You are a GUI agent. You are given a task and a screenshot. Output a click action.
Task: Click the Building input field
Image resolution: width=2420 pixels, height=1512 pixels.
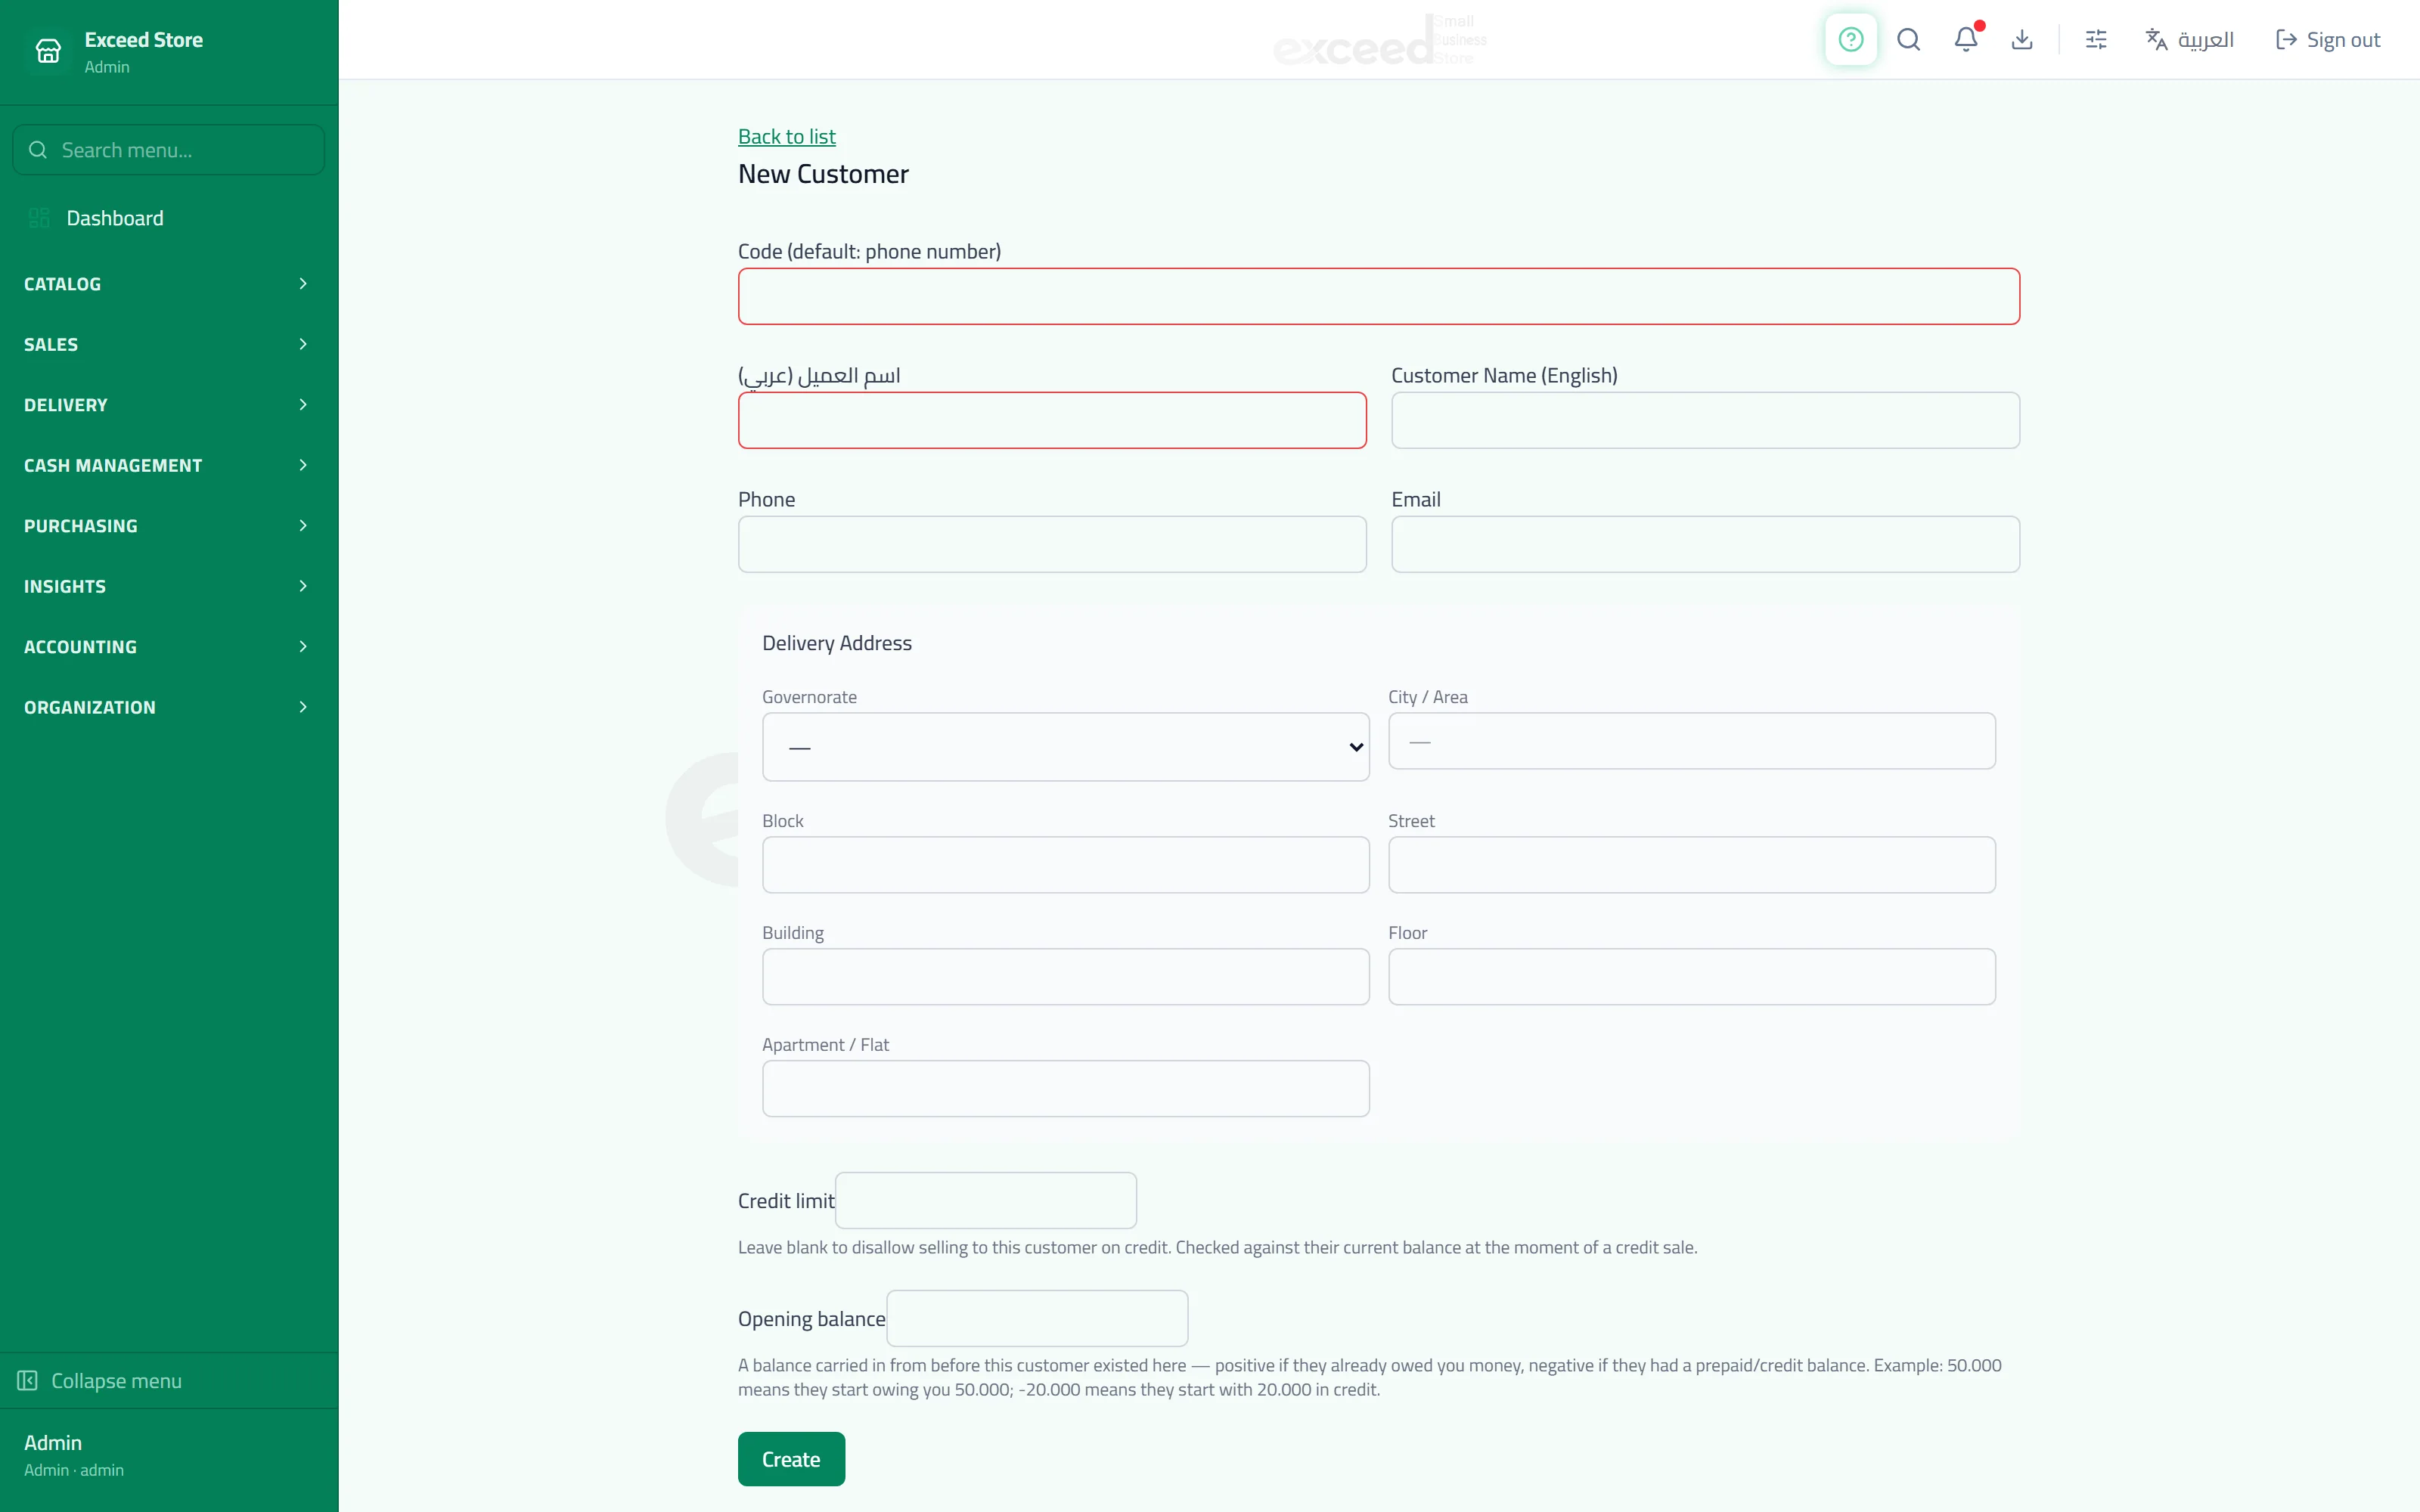pos(1065,977)
